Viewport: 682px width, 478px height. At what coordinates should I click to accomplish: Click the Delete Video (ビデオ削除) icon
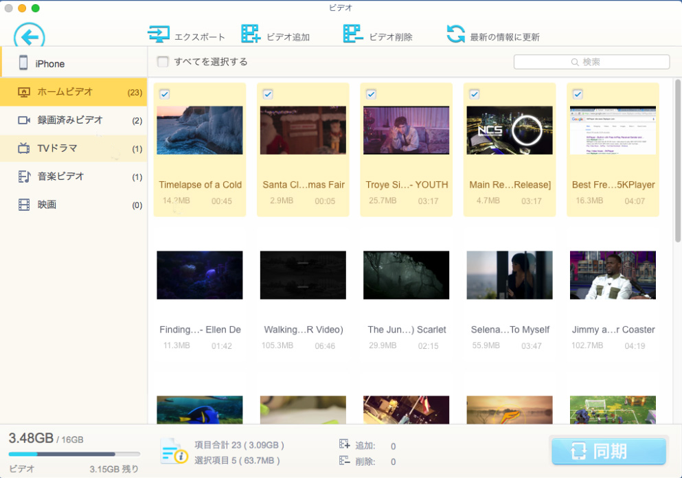pyautogui.click(x=353, y=34)
